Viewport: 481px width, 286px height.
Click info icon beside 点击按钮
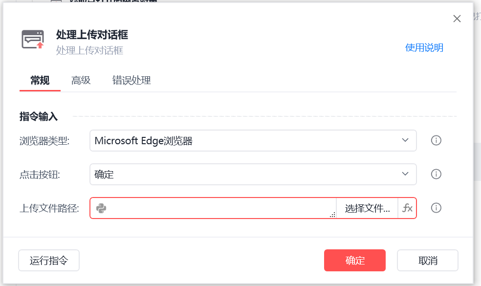(x=436, y=174)
